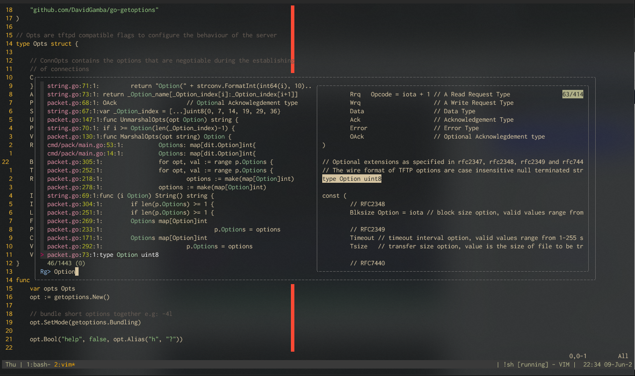Select the packet.go:68:1 OAck result line

(172, 103)
